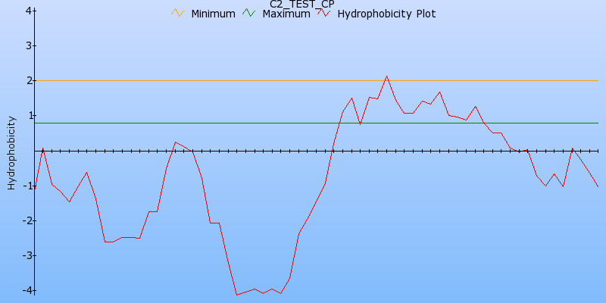Image resolution: width=606 pixels, height=303 pixels.
Task: Click the y-axis tick label 2
Action: [x=28, y=80]
